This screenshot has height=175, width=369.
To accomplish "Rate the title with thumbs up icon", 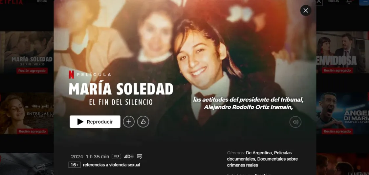I will 143,122.
